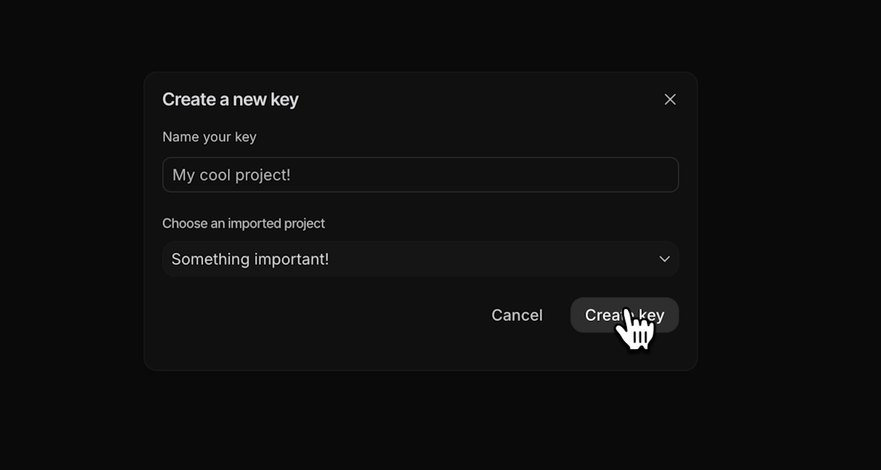
Task: Click Cancel to abort key creation
Action: tap(517, 315)
